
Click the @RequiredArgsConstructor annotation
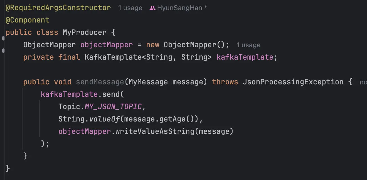click(x=58, y=8)
